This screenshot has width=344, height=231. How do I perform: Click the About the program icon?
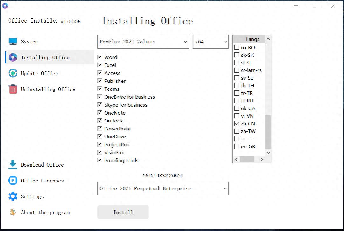coord(13,212)
